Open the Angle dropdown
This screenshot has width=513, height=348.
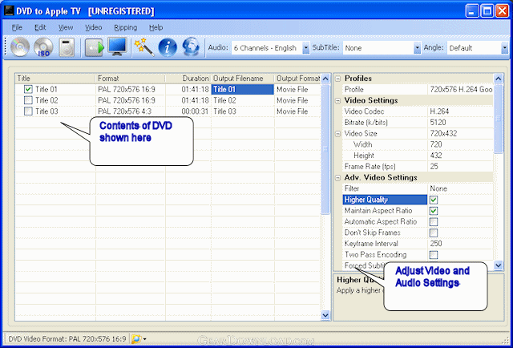coord(504,48)
